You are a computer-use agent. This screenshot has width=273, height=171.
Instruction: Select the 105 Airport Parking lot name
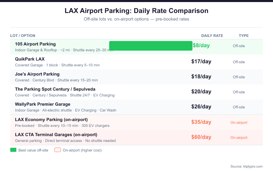coord(35,44)
